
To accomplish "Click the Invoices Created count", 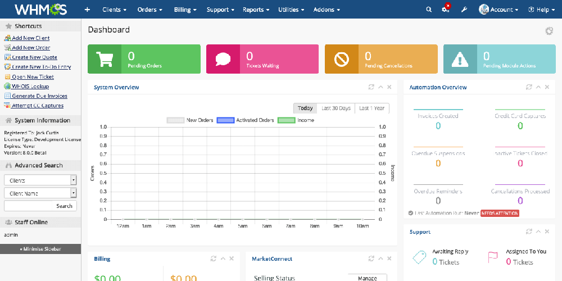I will point(438,126).
